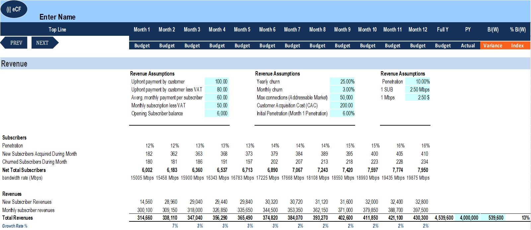This screenshot has height=230, width=531.
Task: Click Month 12 Total Revenues 430,300
Action: point(420,218)
